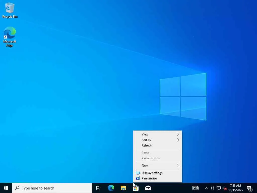Click the View submenu arrow
Image resolution: width=257 pixels, height=193 pixels.
coord(178,134)
